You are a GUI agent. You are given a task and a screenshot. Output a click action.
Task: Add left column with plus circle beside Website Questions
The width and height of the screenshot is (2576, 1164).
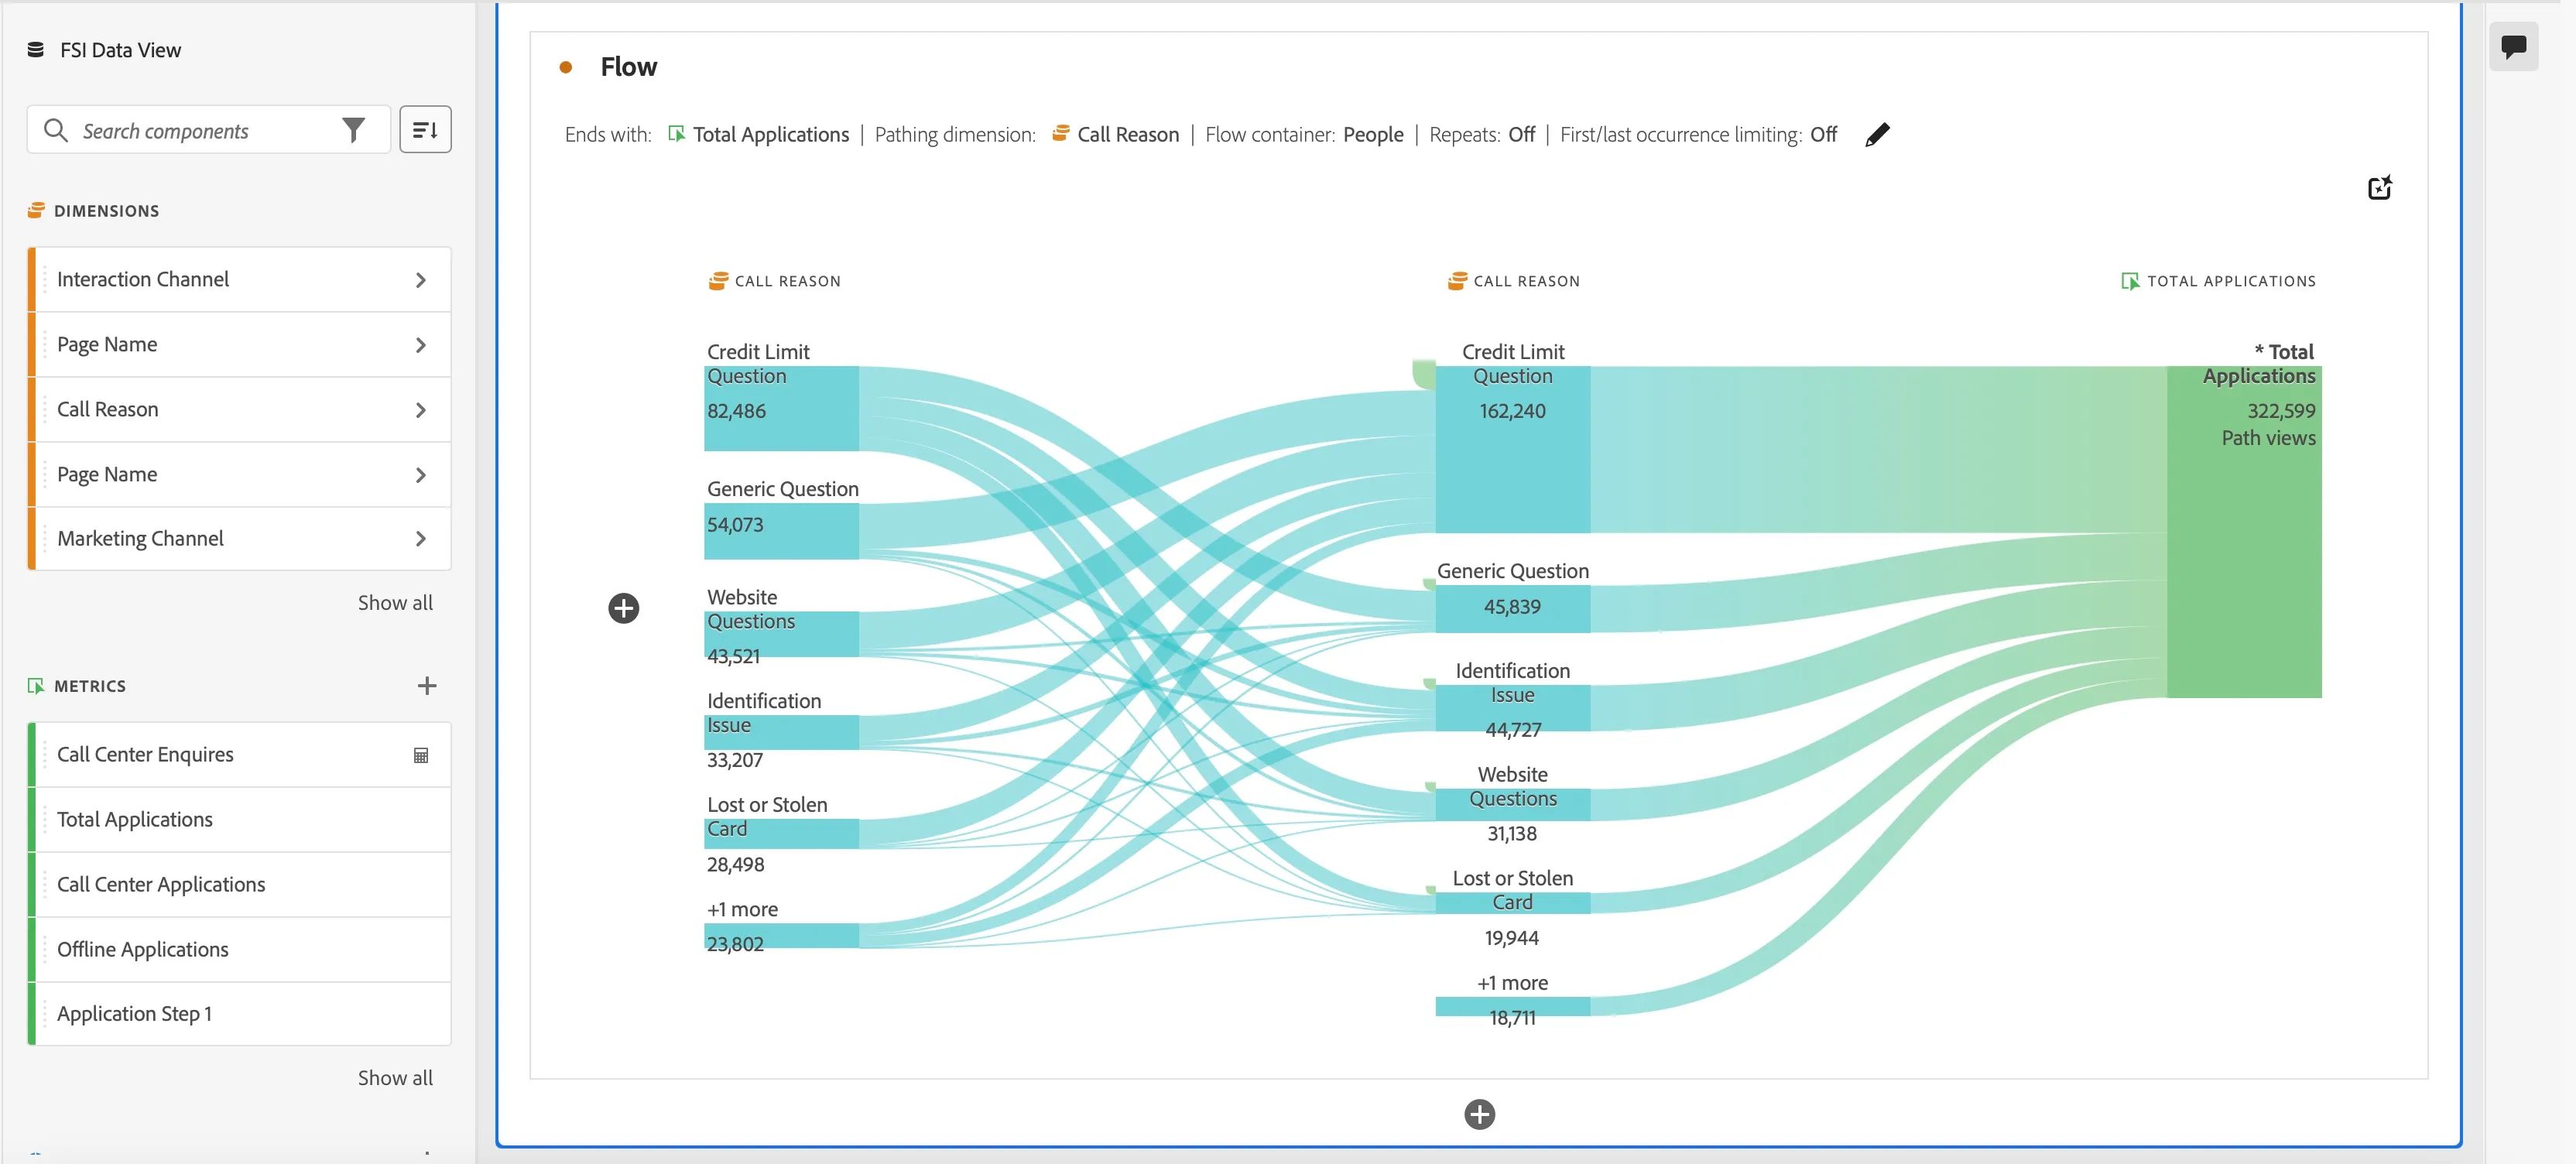pyautogui.click(x=624, y=608)
